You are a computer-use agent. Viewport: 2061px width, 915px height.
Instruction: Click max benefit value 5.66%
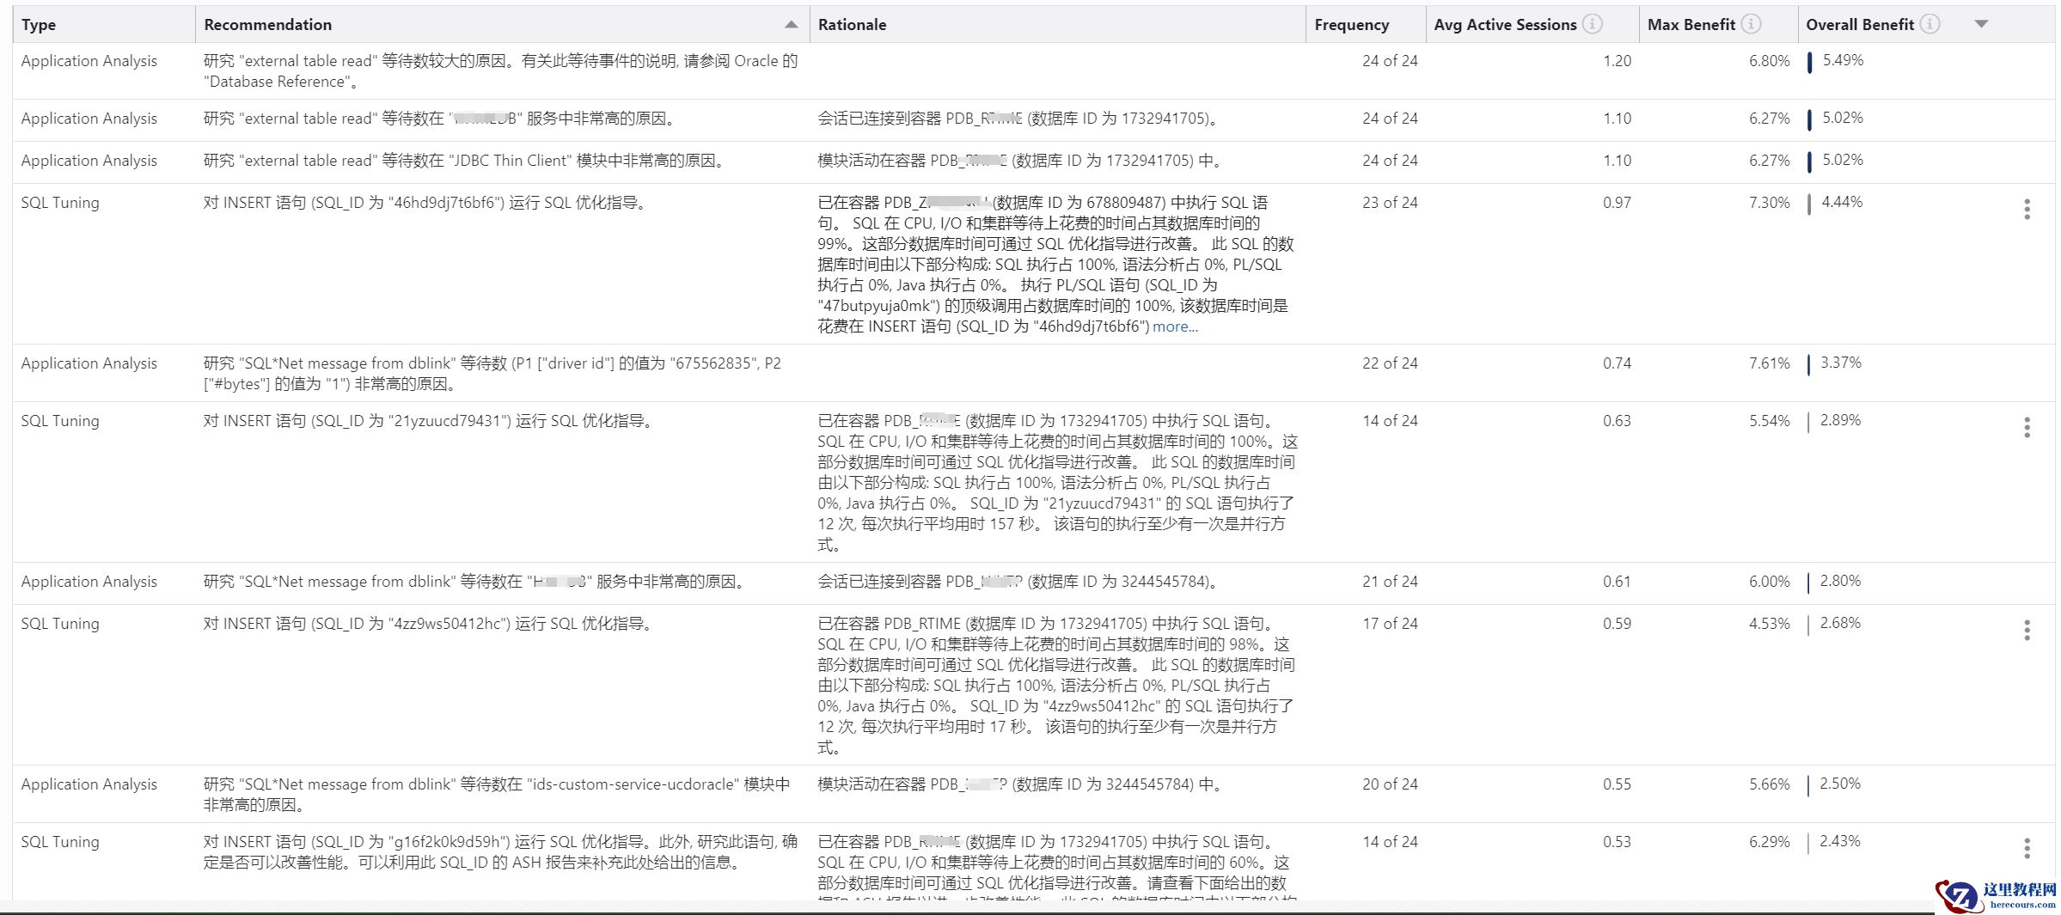(x=1770, y=784)
